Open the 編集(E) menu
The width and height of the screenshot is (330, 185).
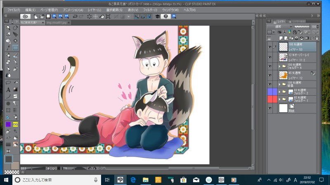click(30, 10)
